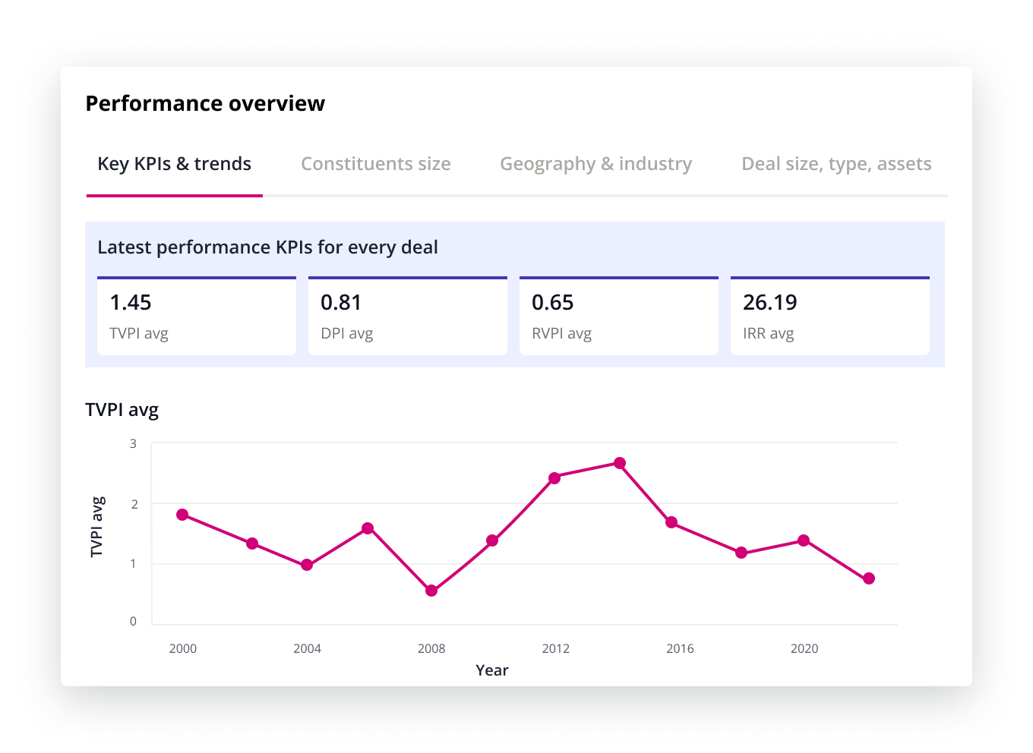Select the Deal size, type, assets tab
The width and height of the screenshot is (1033, 753).
tap(836, 164)
